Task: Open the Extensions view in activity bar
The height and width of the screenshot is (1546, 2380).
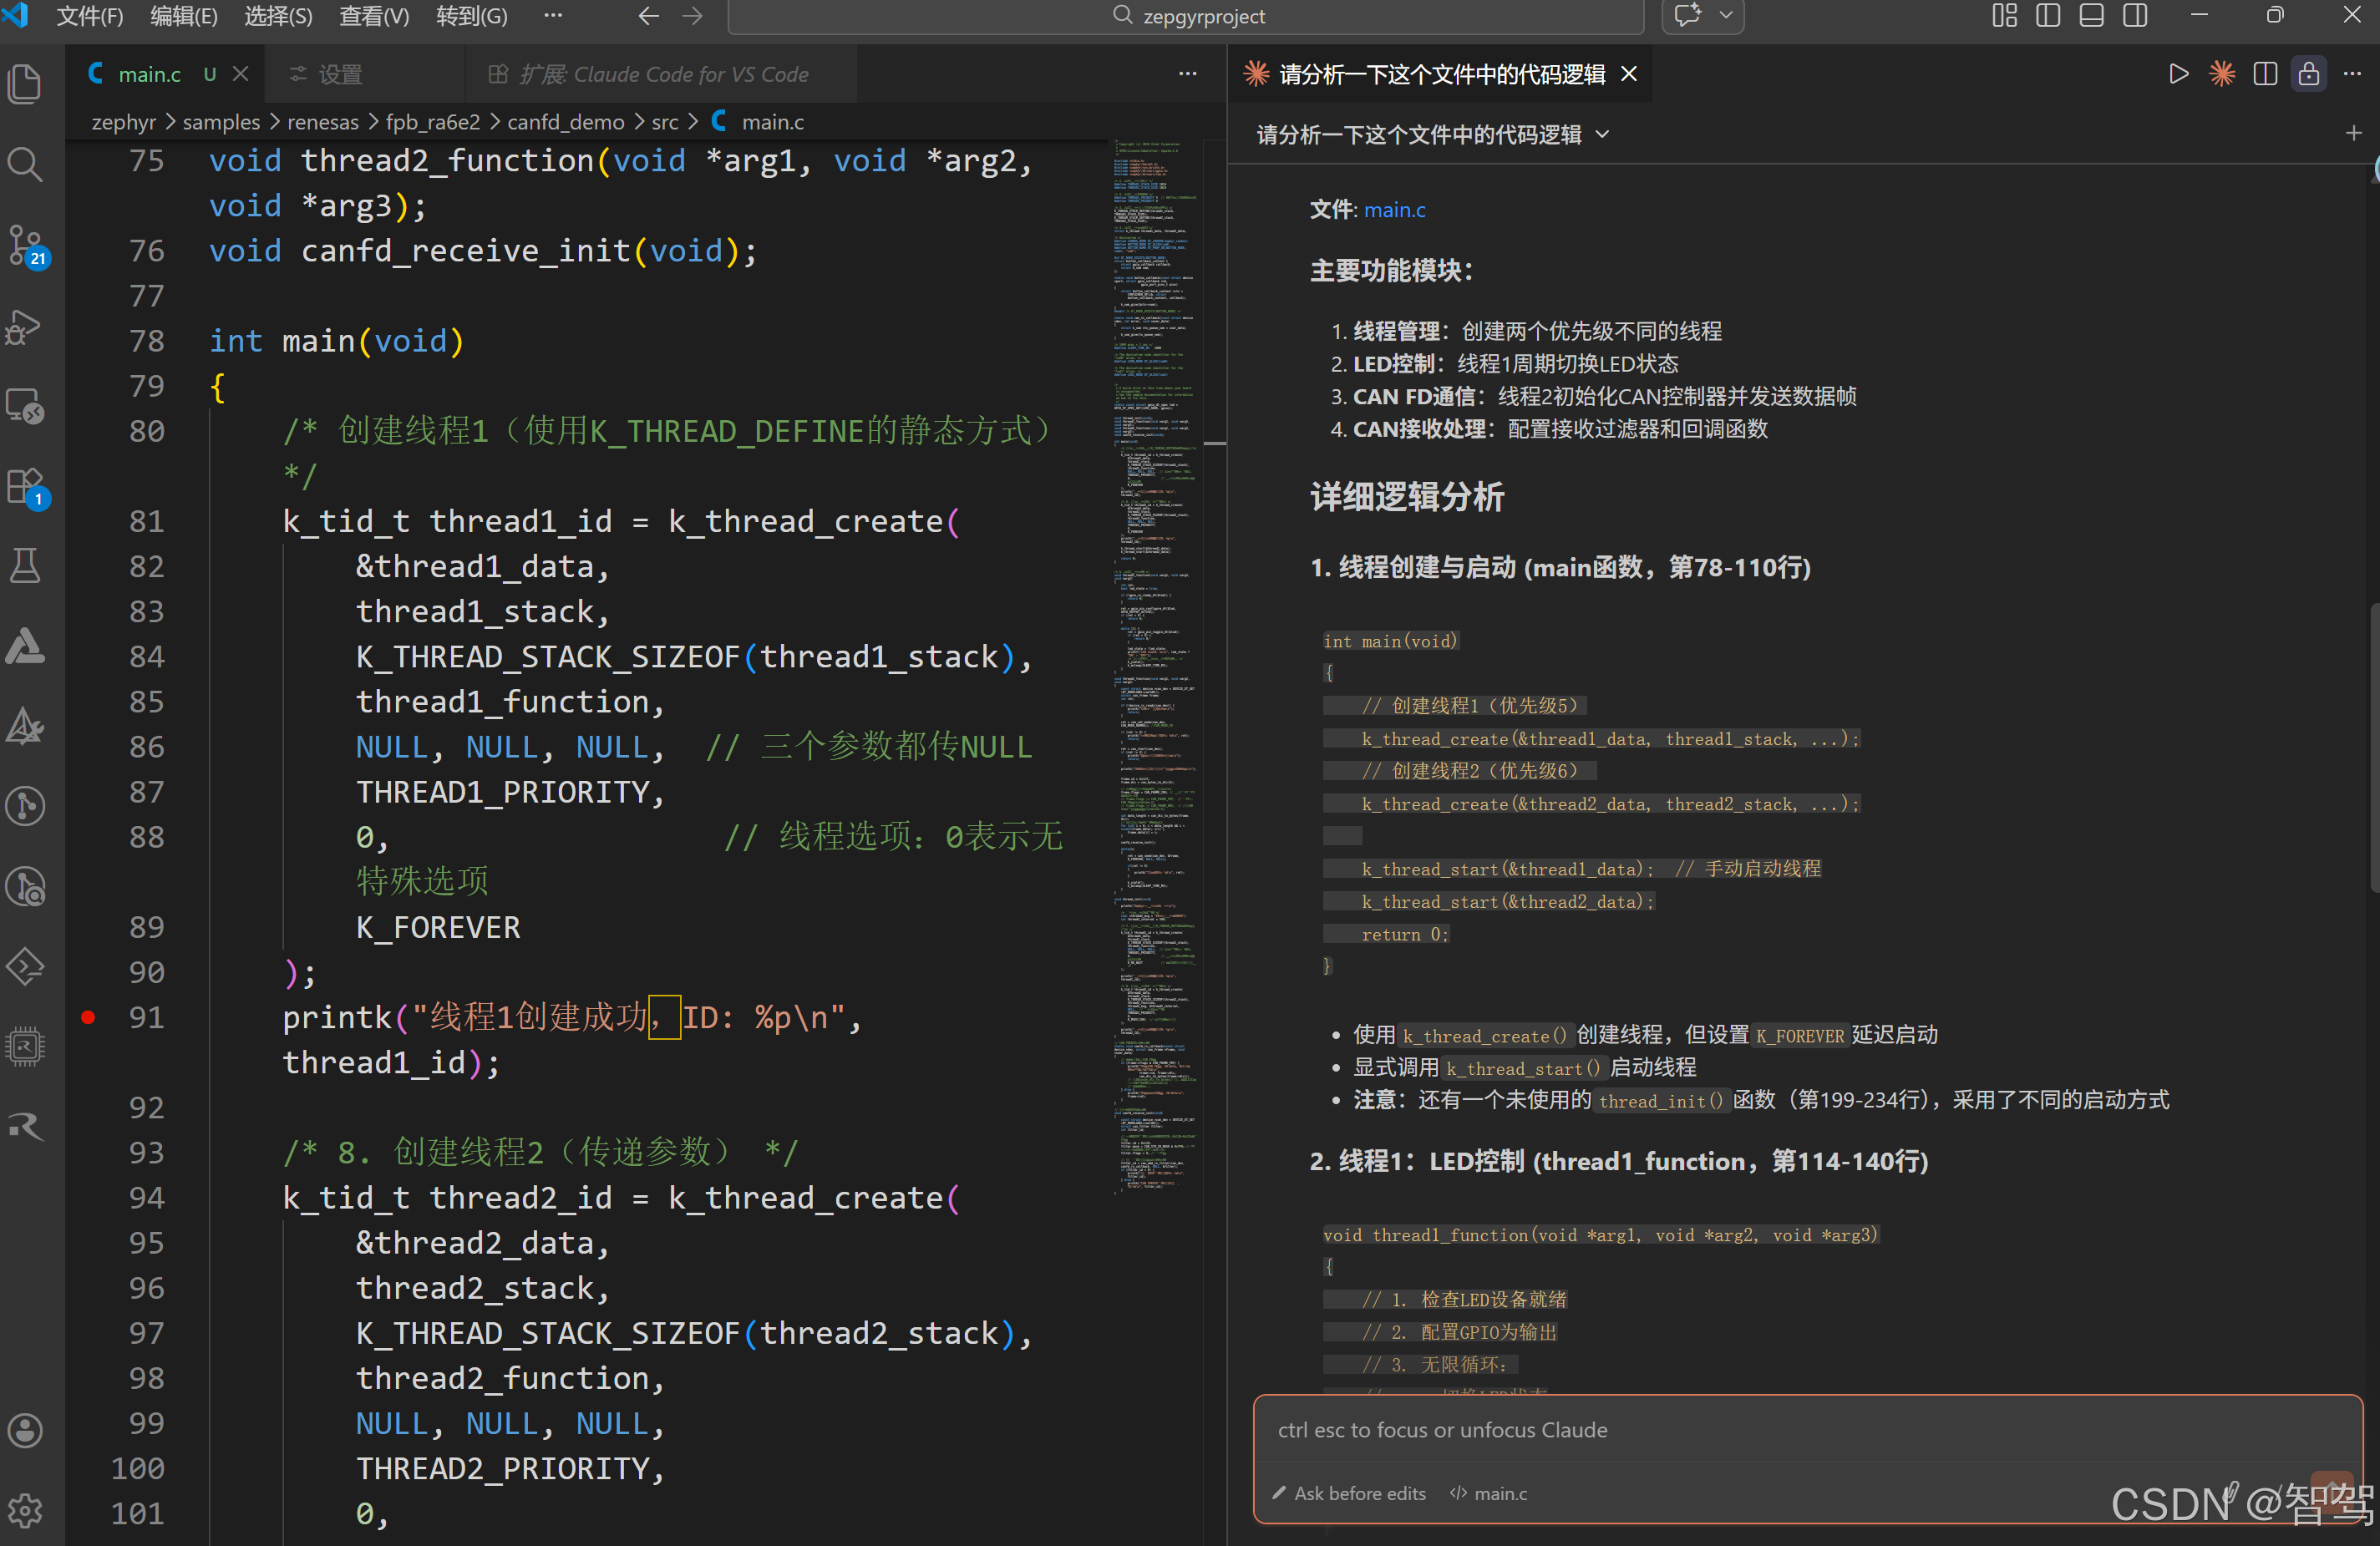Action: point(25,487)
